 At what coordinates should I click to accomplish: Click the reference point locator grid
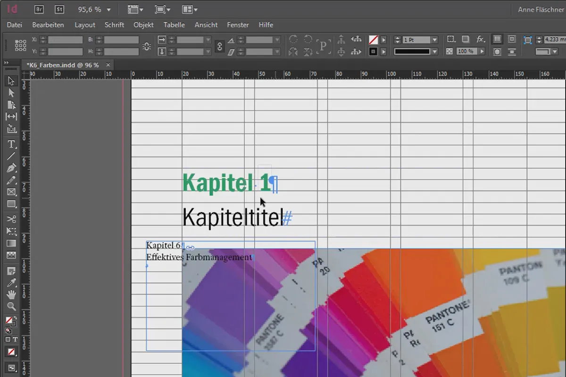20,45
